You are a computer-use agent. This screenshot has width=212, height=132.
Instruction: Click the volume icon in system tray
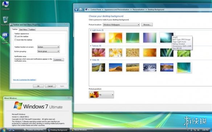pyautogui.click(x=198, y=130)
